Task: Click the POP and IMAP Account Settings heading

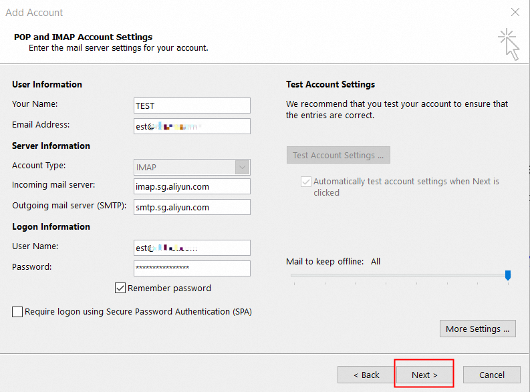Action: 83,37
